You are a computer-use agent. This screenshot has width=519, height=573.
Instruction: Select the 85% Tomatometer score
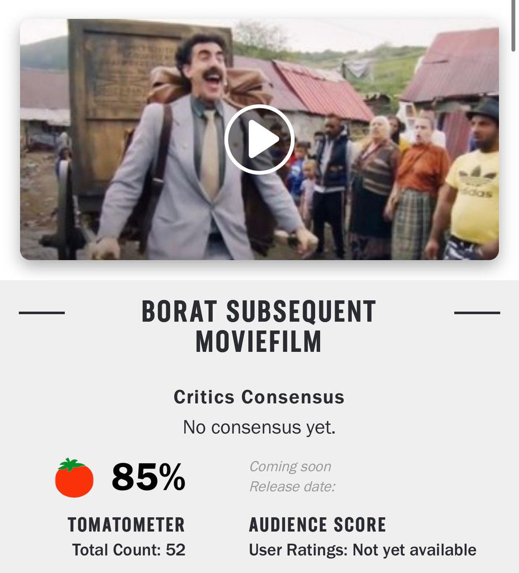pyautogui.click(x=148, y=477)
